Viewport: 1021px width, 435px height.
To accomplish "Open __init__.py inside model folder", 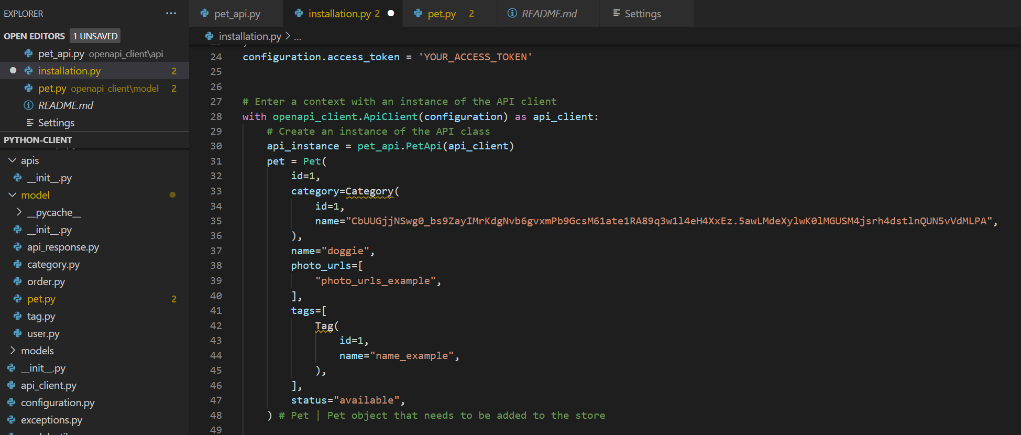I will click(94, 230).
